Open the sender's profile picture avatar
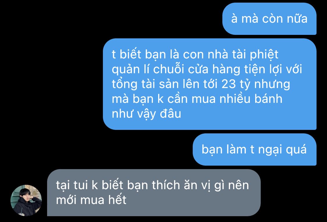This screenshot has width=327, height=222. pos(26,200)
